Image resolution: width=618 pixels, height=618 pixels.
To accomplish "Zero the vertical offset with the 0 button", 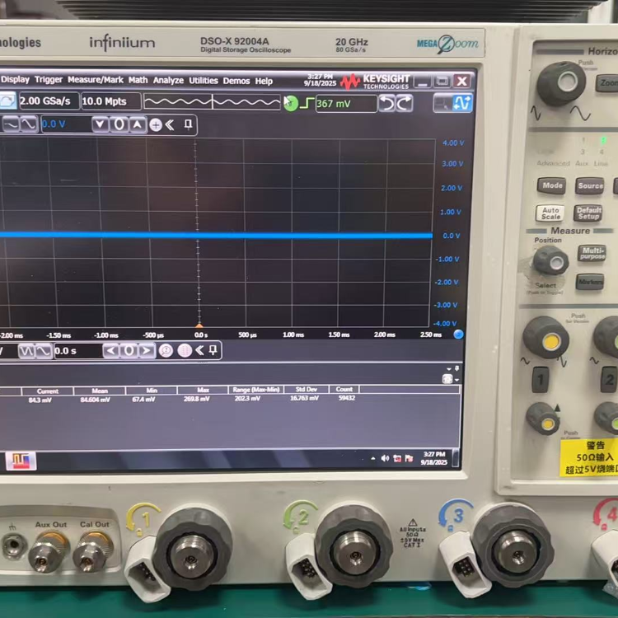I will coord(119,124).
